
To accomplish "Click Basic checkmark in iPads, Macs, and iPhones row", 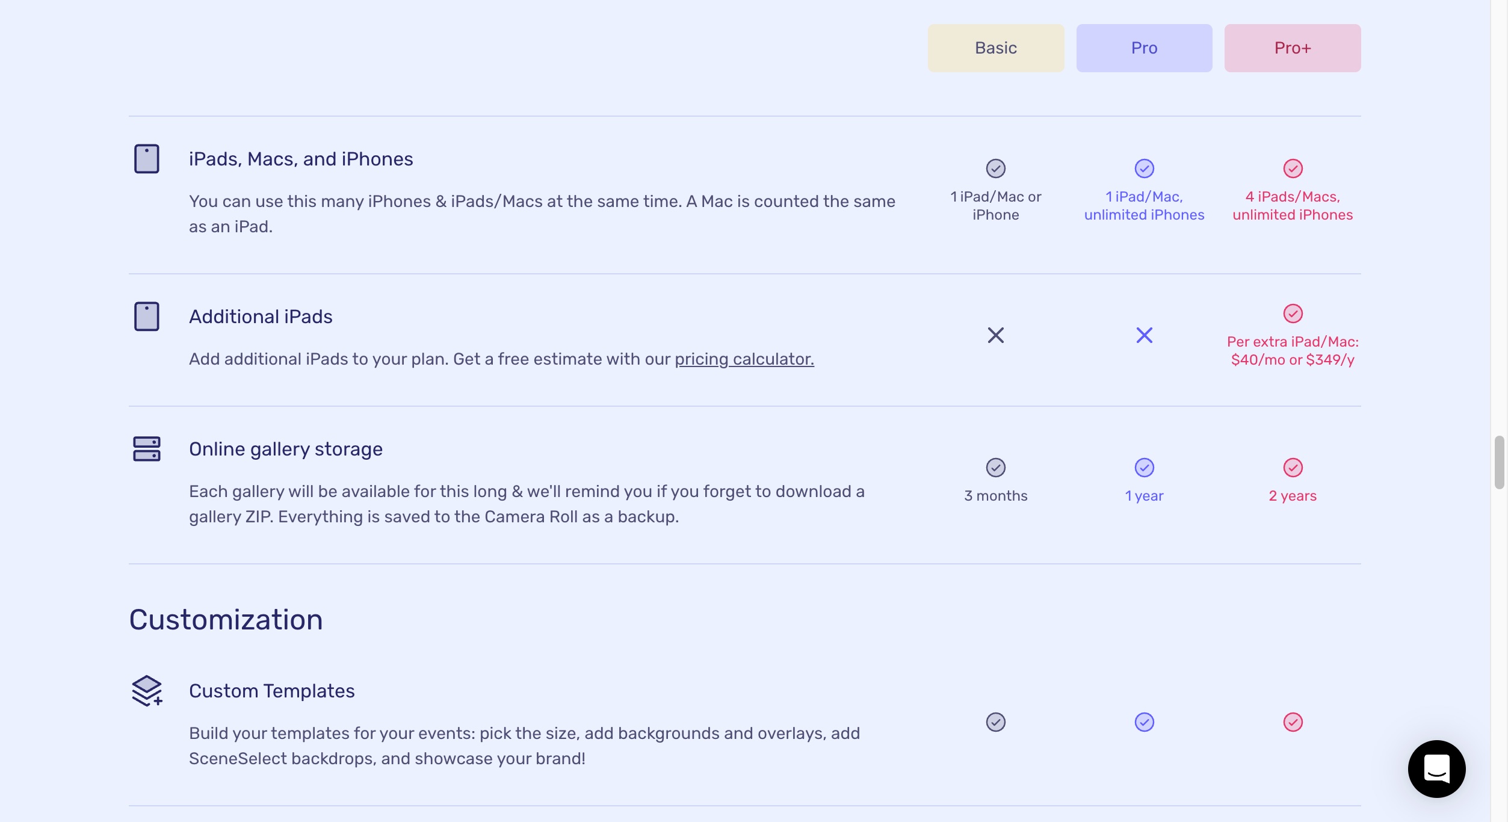I will pyautogui.click(x=996, y=168).
